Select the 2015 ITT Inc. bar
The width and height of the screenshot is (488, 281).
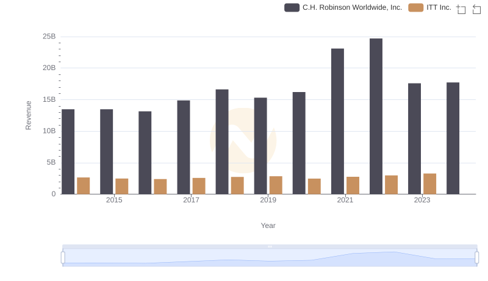tap(121, 186)
